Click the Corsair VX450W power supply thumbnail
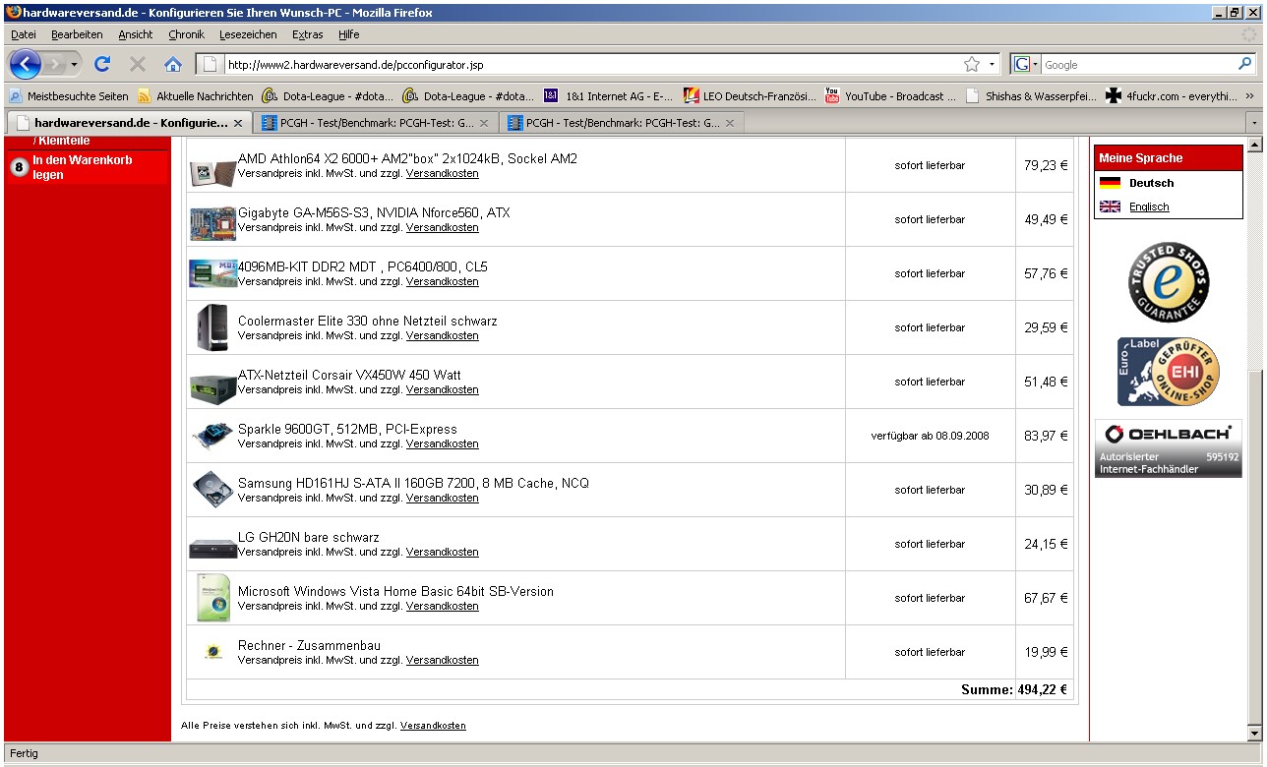Screen dimensions: 1267x767 212,387
